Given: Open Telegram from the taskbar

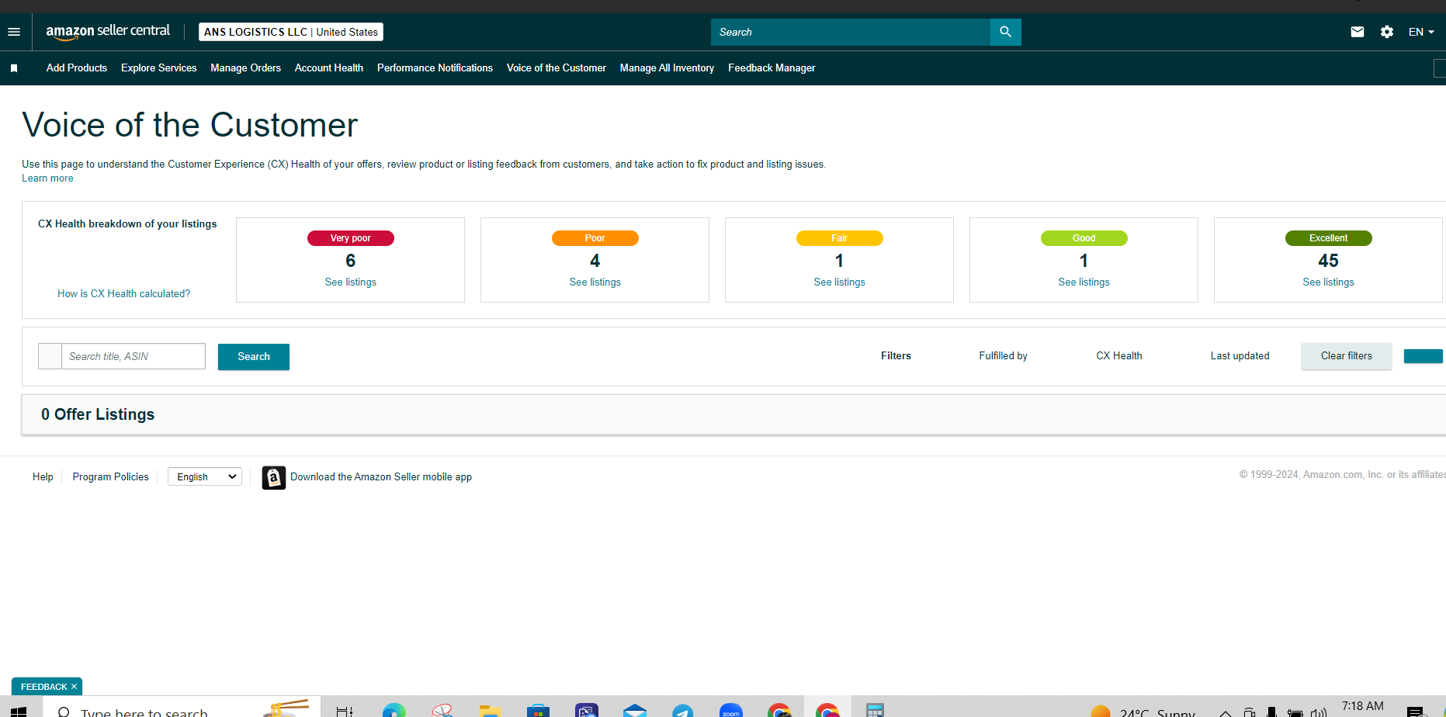Looking at the screenshot, I should 683,711.
